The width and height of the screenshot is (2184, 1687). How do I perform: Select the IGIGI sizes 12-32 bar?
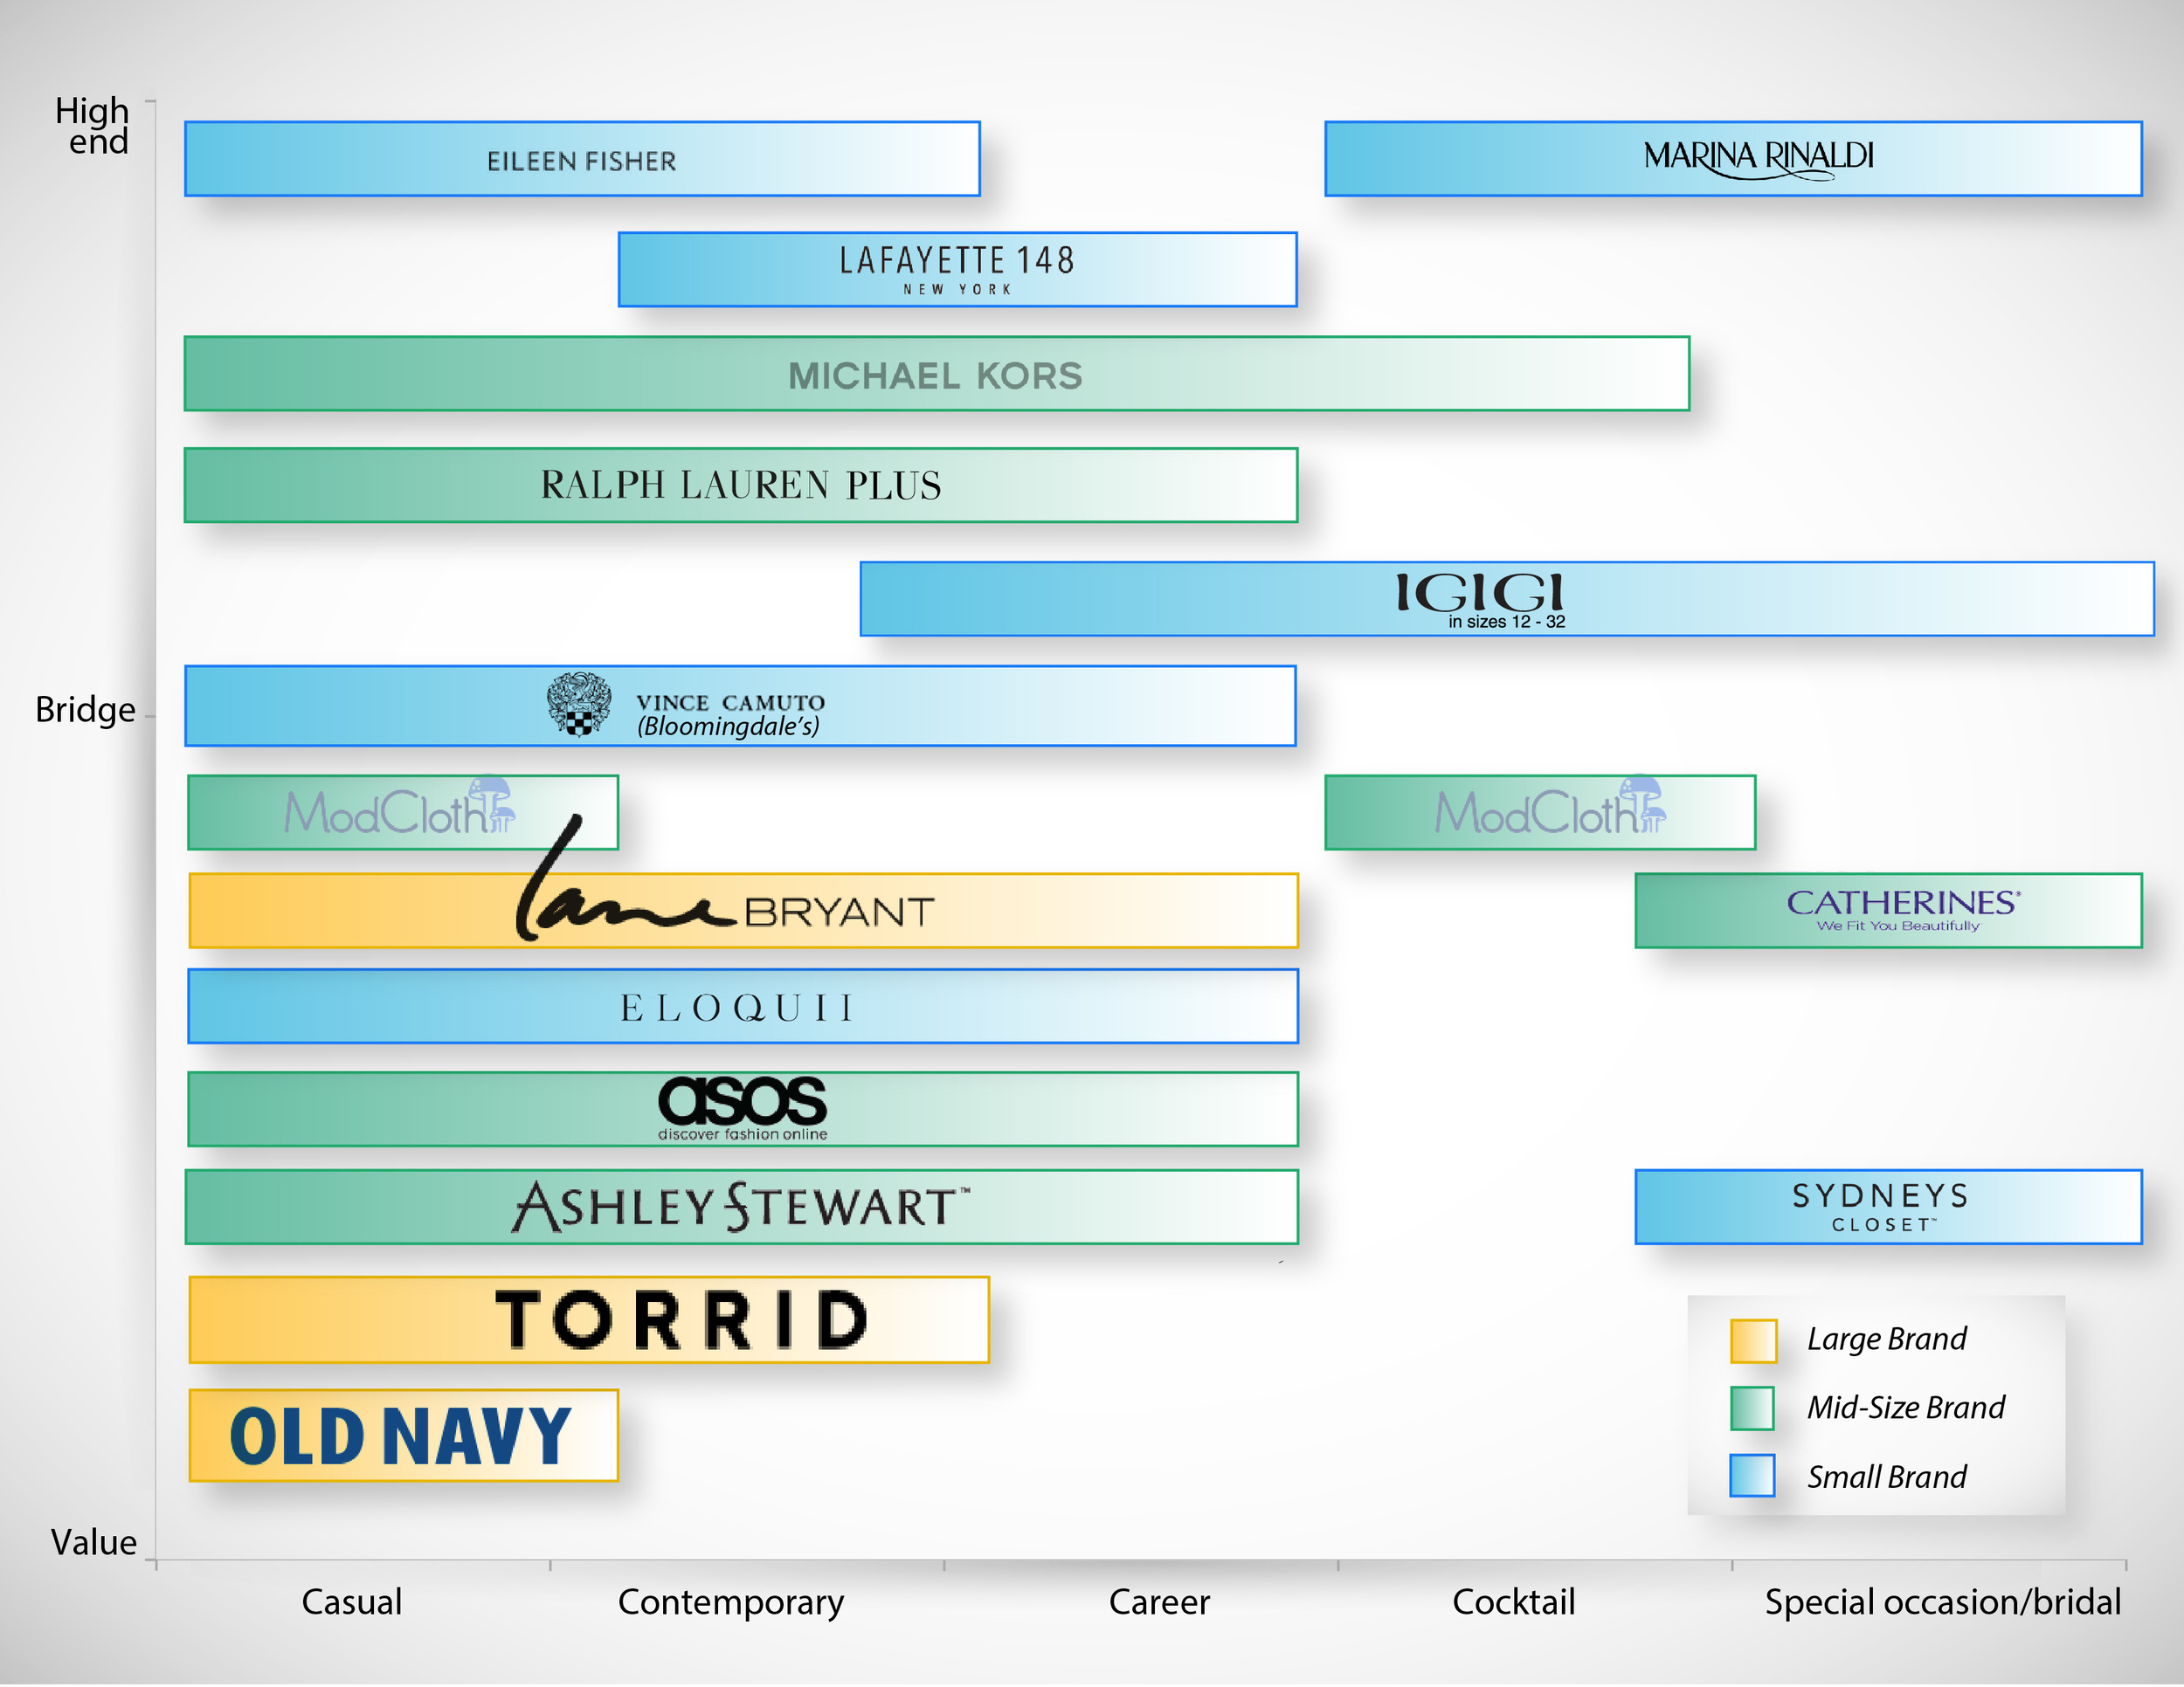click(1507, 599)
